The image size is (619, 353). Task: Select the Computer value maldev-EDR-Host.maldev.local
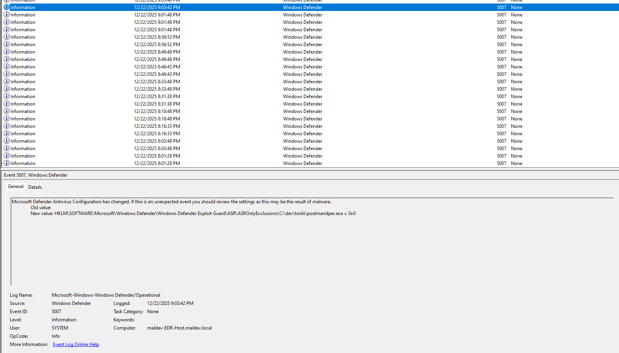point(179,328)
